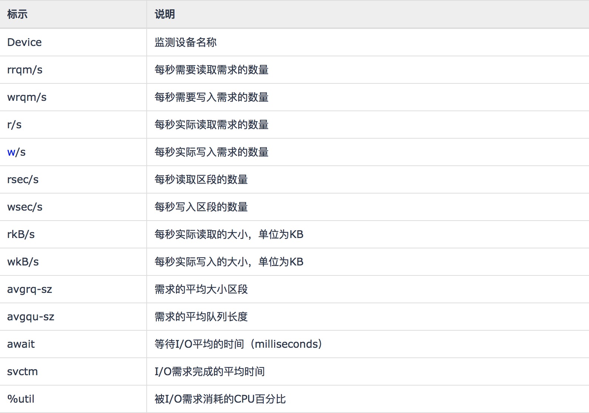Screen dimensions: 589x413
Task: Click '每秒实际读取的大小，单位为KB'
Action: [229, 234]
